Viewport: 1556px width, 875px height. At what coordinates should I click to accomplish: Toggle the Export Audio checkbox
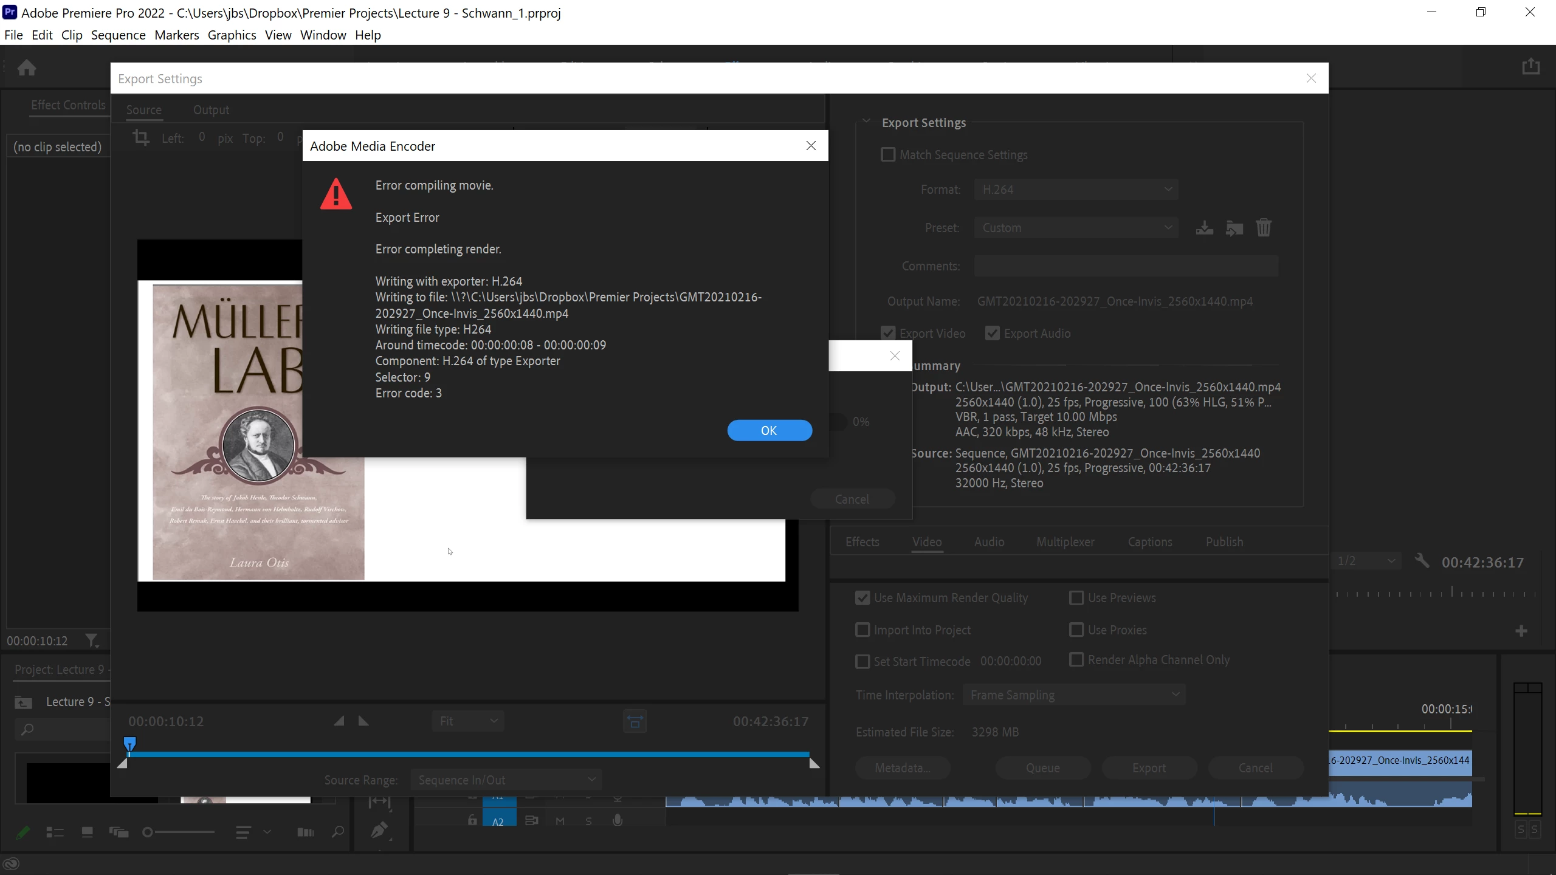[x=993, y=334]
